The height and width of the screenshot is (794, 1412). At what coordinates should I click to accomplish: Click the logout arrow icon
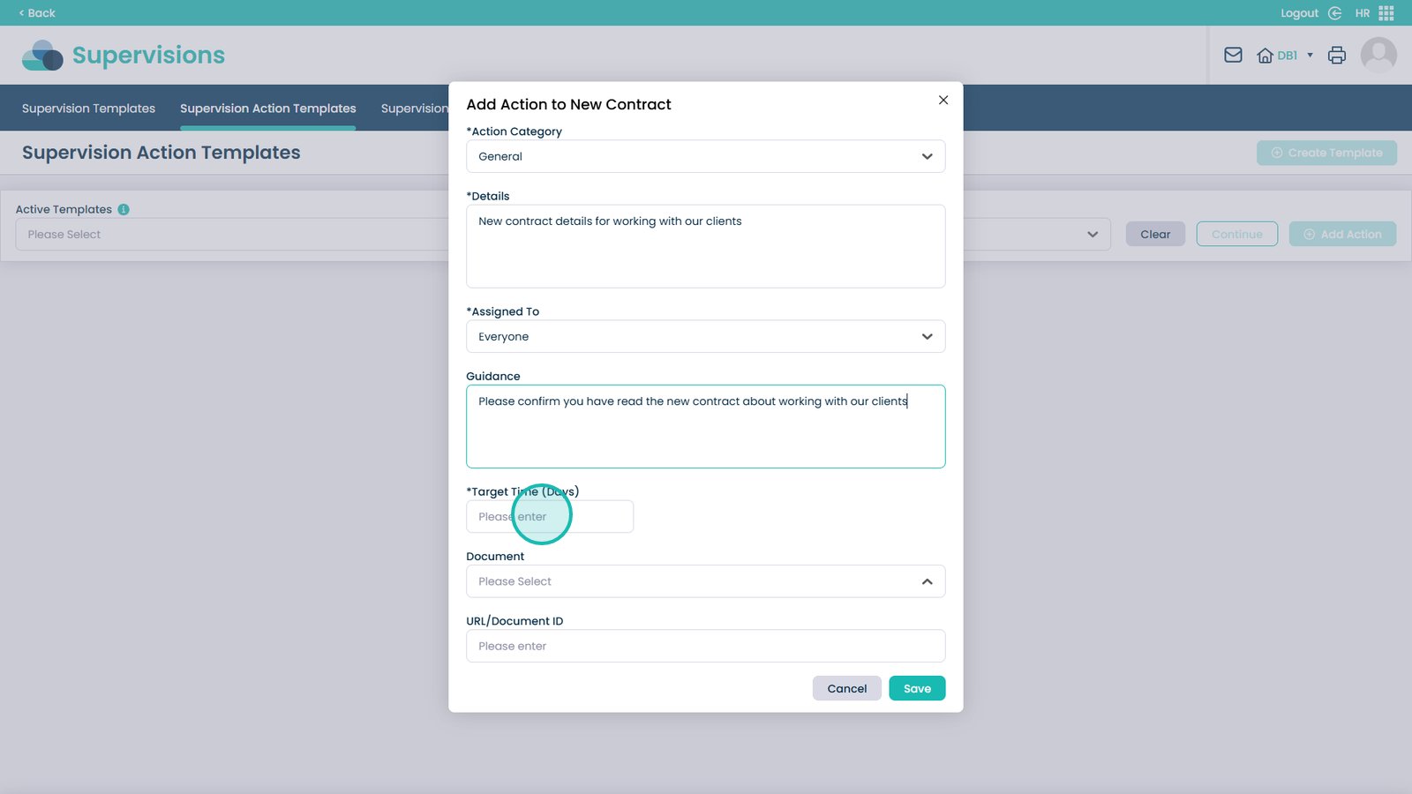(x=1334, y=13)
